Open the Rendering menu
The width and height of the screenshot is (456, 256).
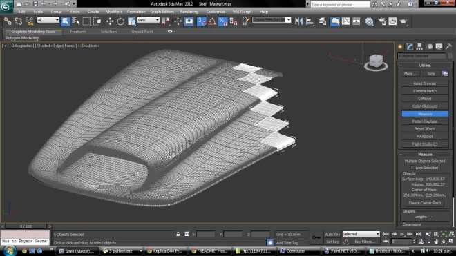189,12
